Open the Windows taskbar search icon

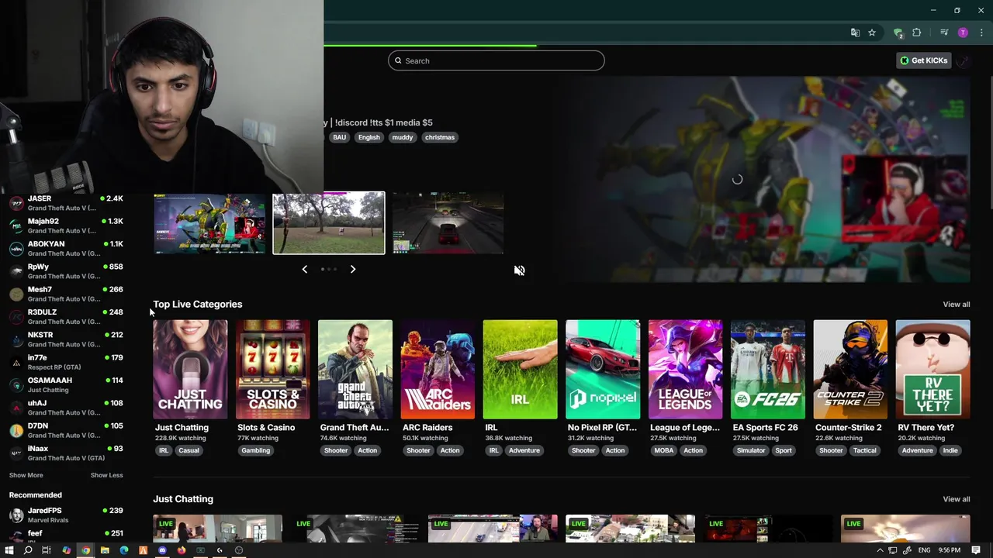point(28,550)
